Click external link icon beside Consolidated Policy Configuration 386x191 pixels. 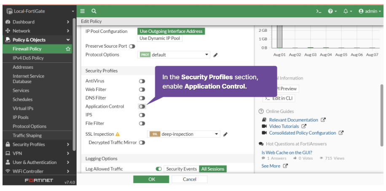pos(341,133)
